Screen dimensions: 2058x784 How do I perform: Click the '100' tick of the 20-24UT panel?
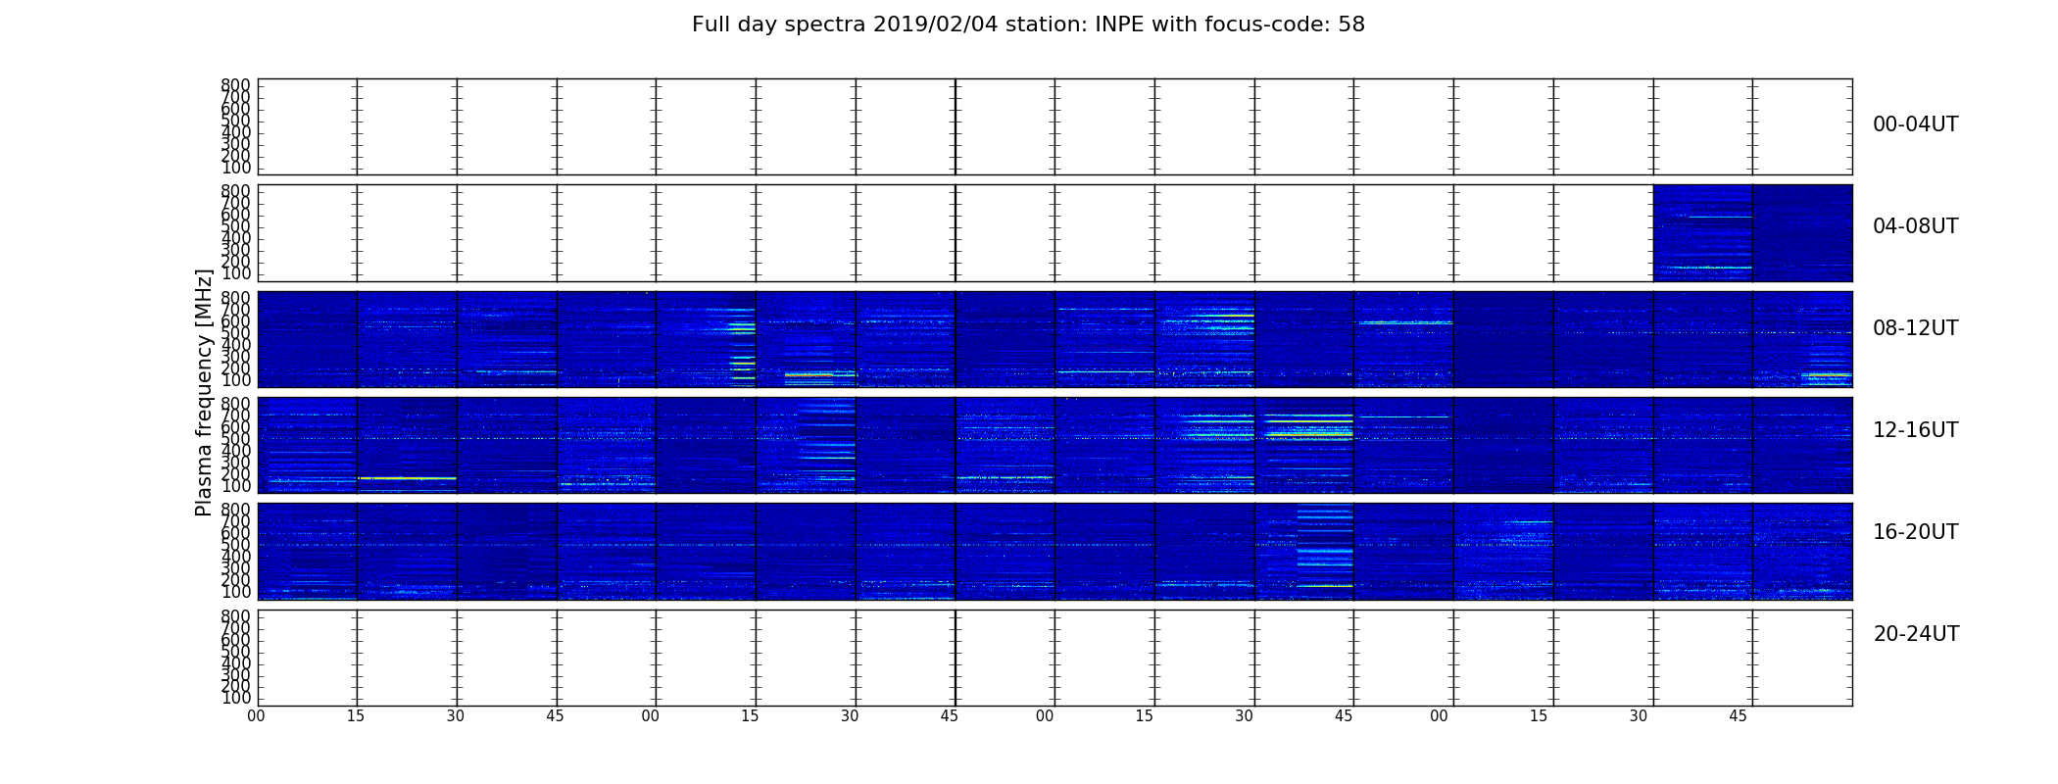point(235,698)
